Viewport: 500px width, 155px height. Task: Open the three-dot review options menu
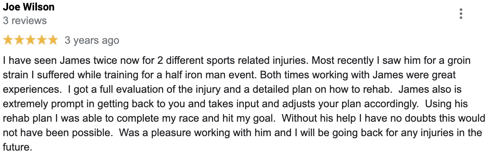[461, 14]
